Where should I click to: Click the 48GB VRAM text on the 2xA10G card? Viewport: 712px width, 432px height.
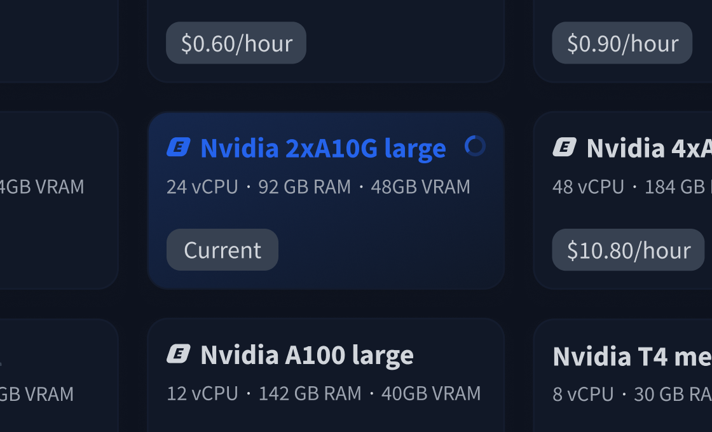click(420, 186)
